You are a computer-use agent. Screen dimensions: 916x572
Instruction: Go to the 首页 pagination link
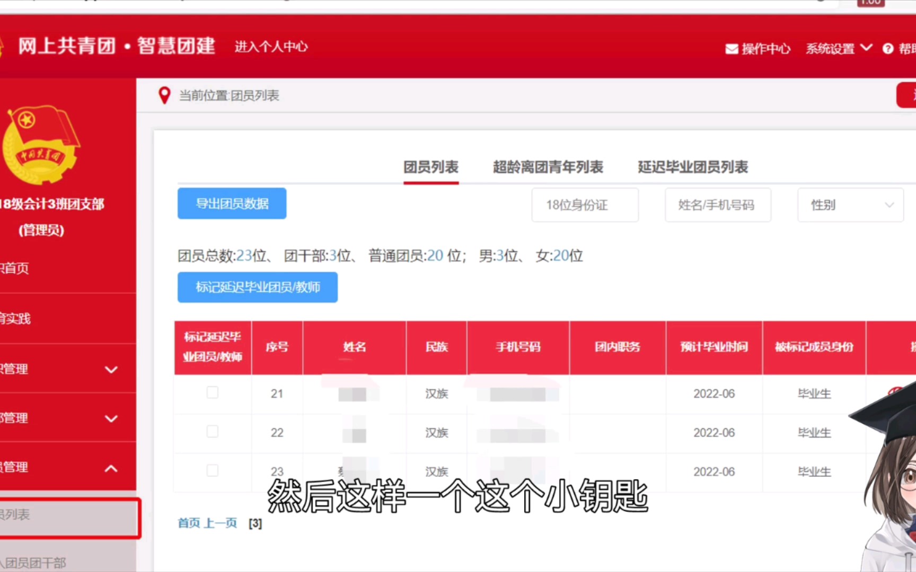click(x=189, y=523)
